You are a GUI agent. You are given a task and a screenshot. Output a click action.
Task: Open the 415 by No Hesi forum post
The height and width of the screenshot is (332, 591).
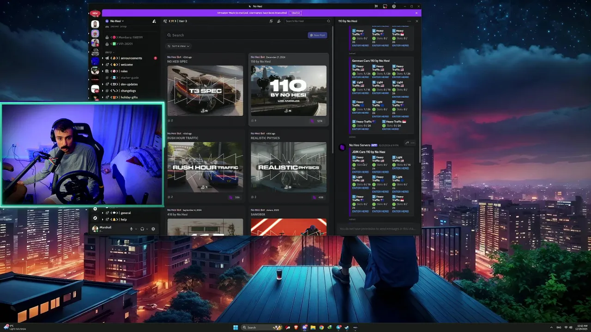tap(205, 221)
